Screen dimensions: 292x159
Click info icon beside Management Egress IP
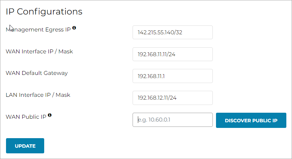(x=74, y=28)
